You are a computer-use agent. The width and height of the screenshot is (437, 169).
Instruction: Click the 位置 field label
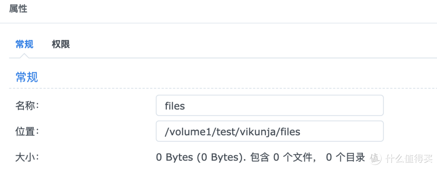click(26, 132)
